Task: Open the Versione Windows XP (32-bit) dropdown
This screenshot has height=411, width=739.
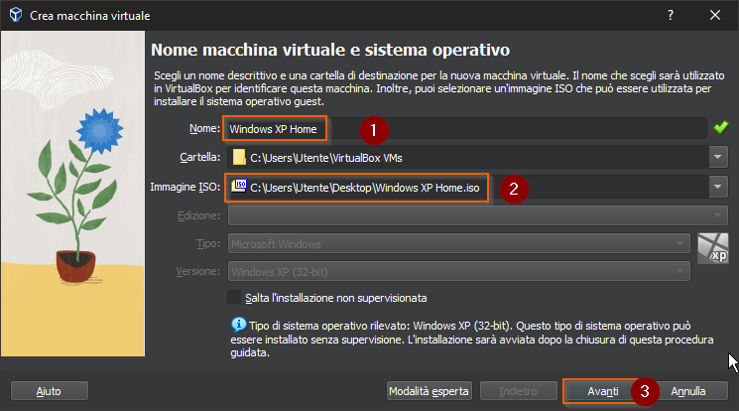Action: [459, 272]
